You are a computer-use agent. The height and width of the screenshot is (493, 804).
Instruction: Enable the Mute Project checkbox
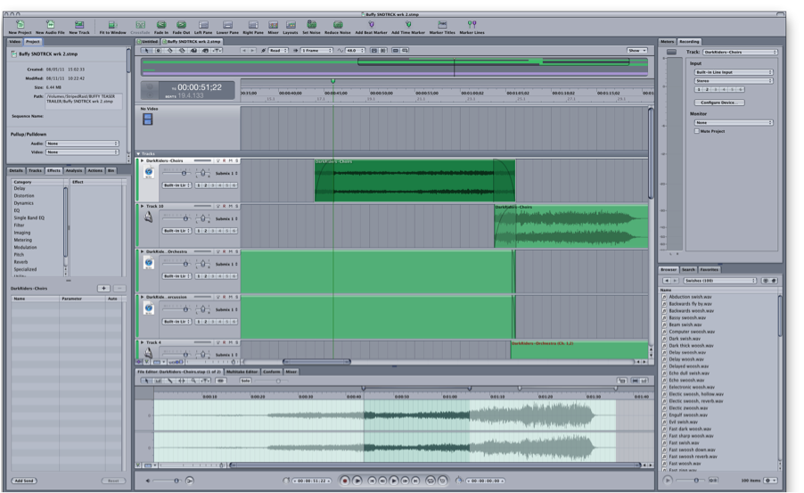coord(696,131)
